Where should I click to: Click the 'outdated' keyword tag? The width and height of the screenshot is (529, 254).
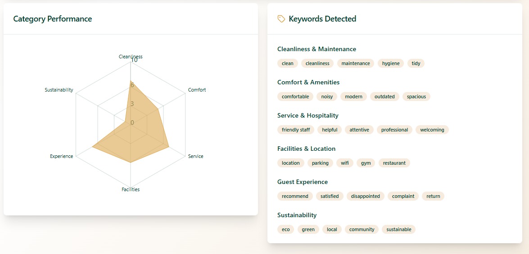pos(384,96)
